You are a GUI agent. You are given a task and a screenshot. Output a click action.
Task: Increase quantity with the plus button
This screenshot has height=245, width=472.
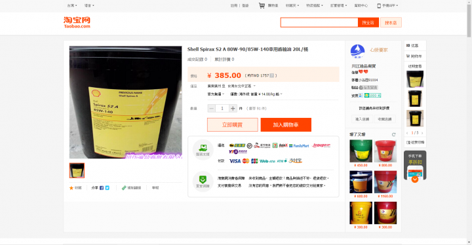233,109
